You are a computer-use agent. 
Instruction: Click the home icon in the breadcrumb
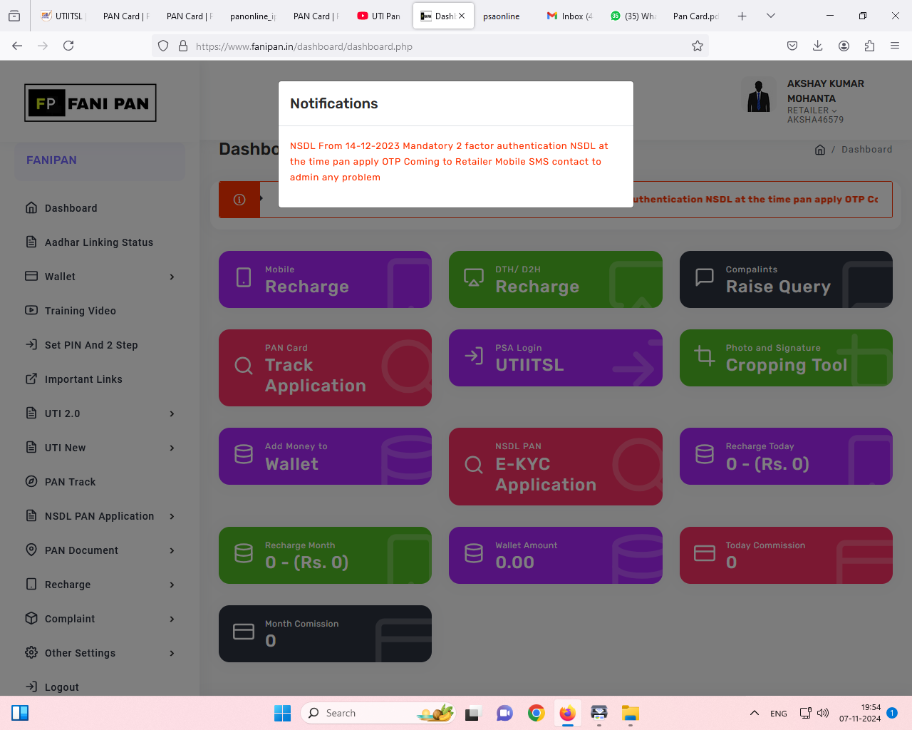pos(819,150)
